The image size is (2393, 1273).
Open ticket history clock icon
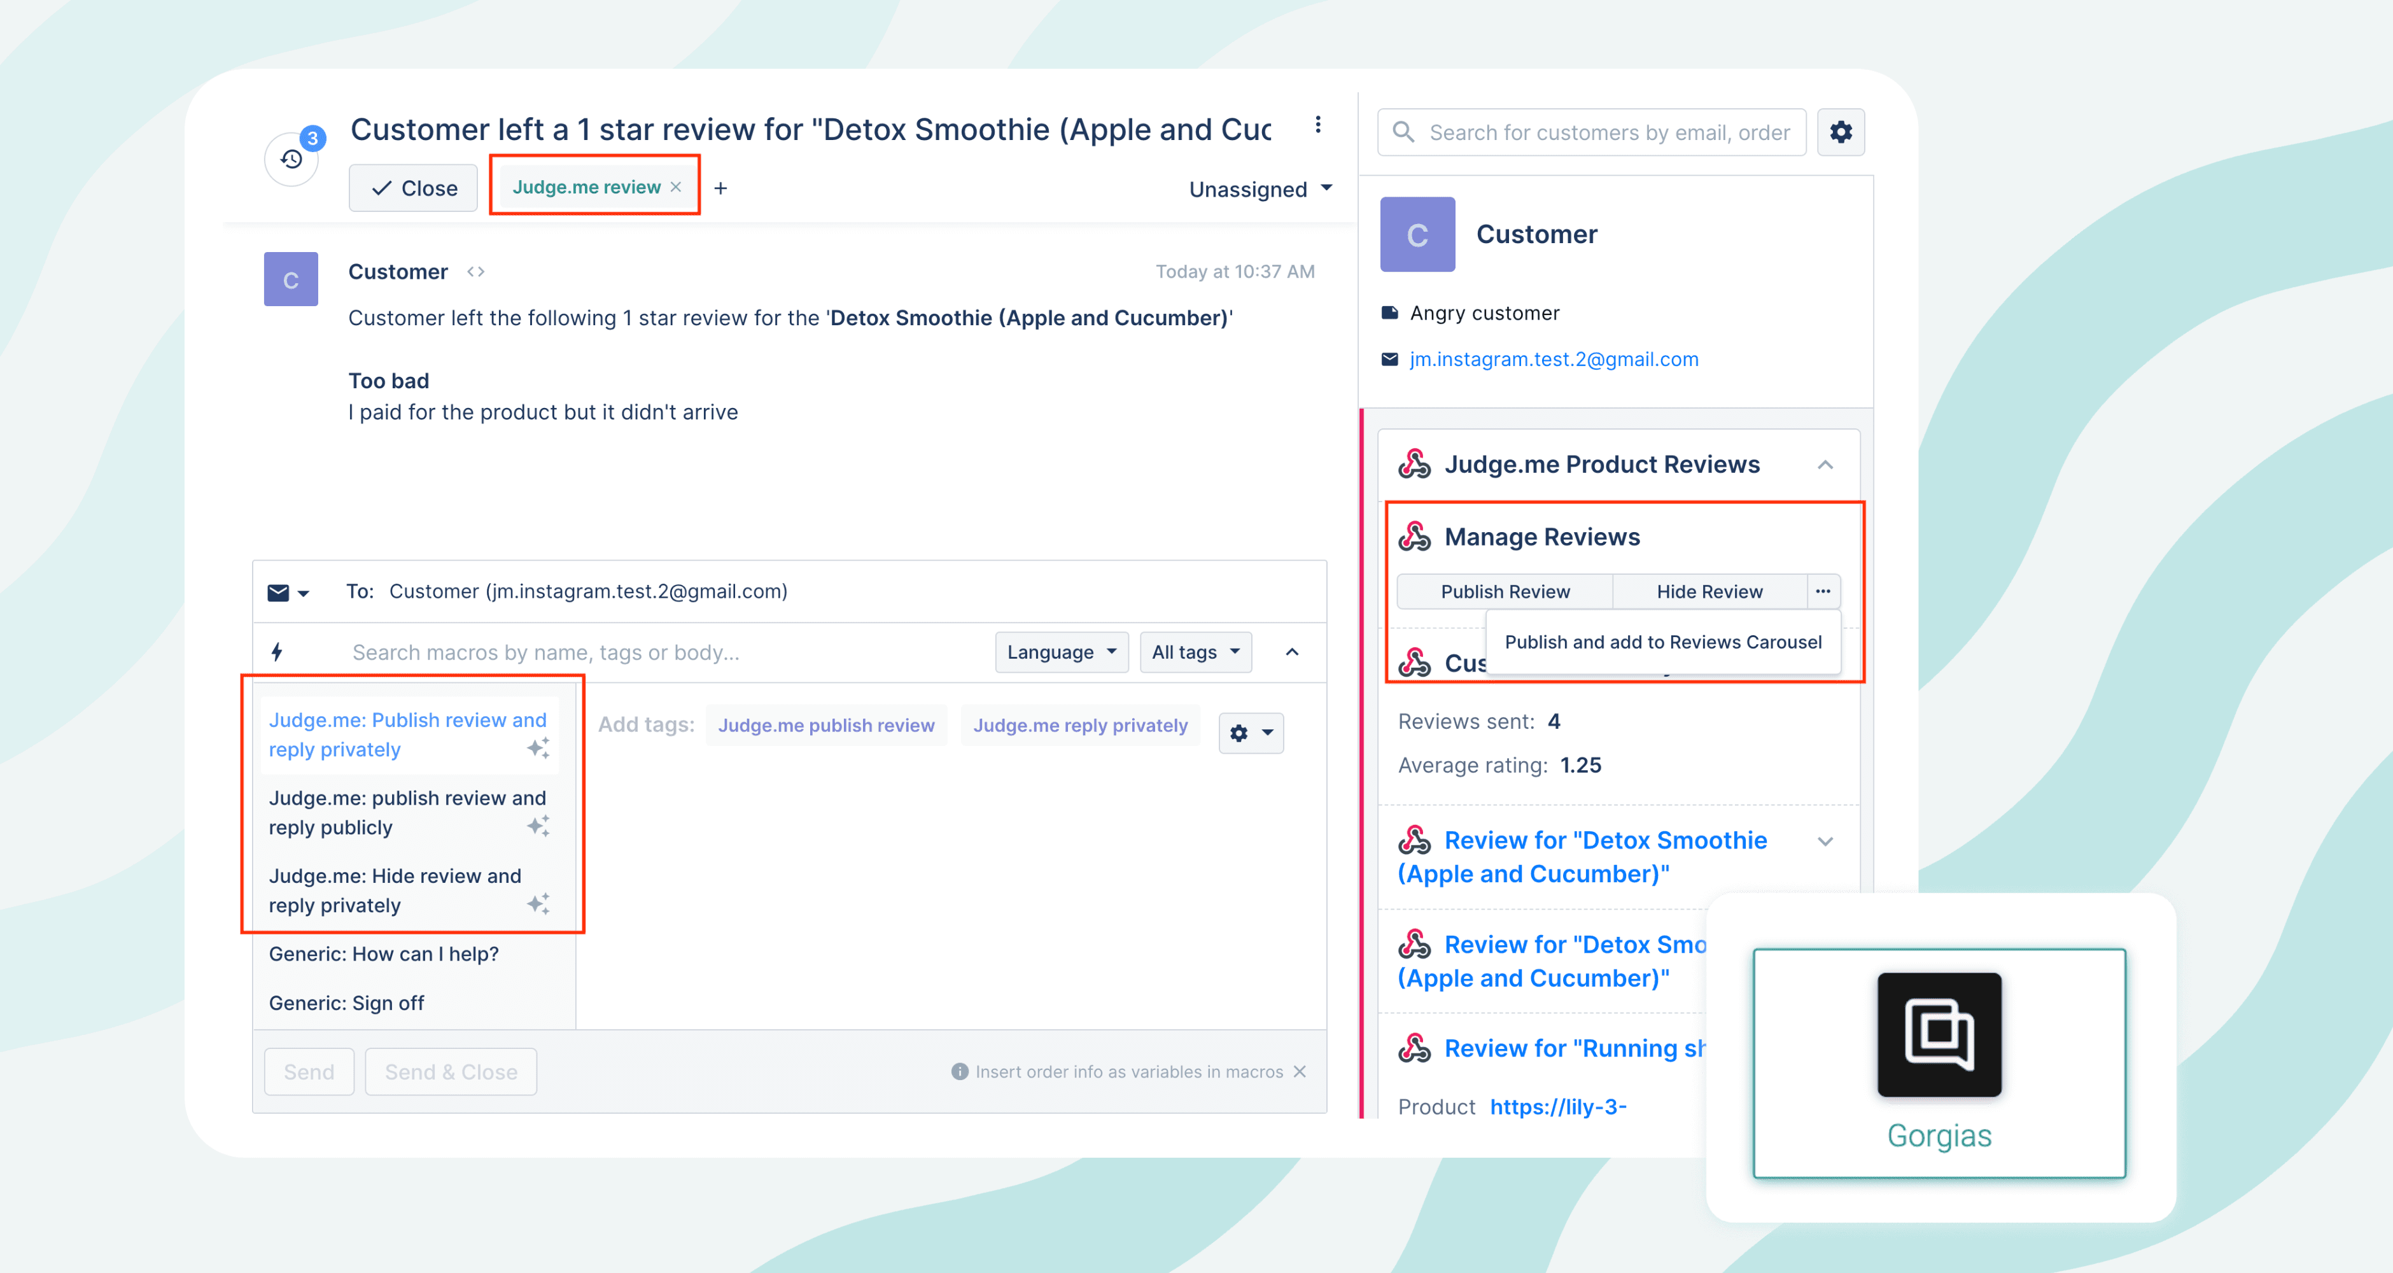point(291,160)
